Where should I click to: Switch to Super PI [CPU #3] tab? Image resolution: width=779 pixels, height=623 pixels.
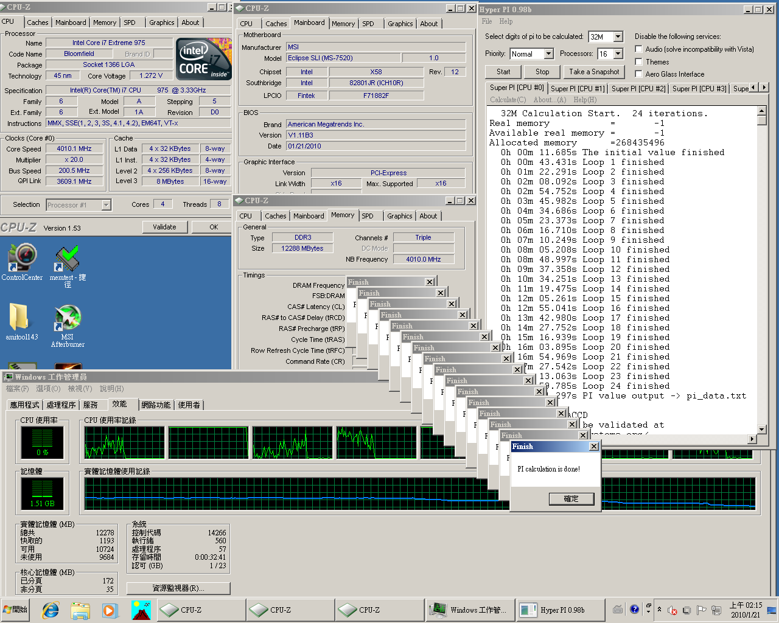click(x=699, y=88)
